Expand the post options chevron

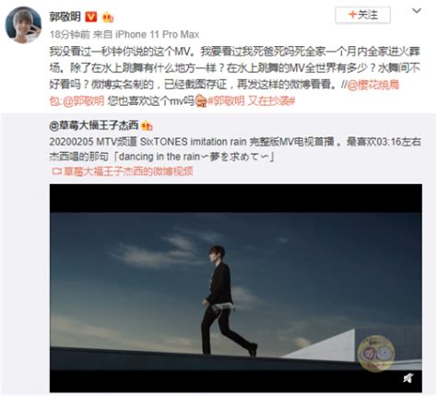coord(417,11)
